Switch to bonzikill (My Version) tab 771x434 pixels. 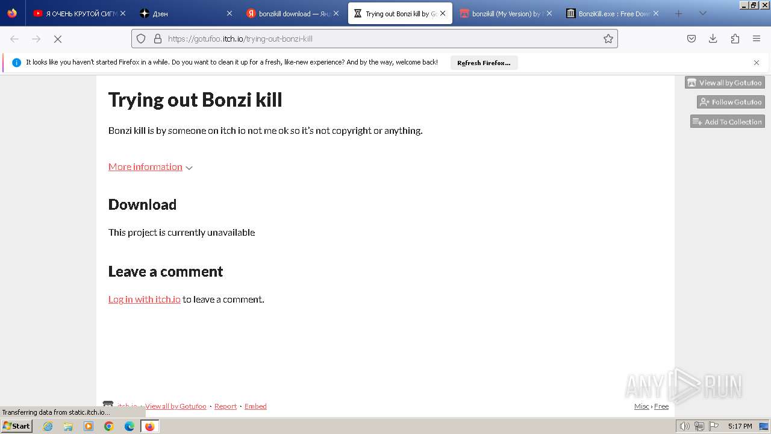[506, 13]
